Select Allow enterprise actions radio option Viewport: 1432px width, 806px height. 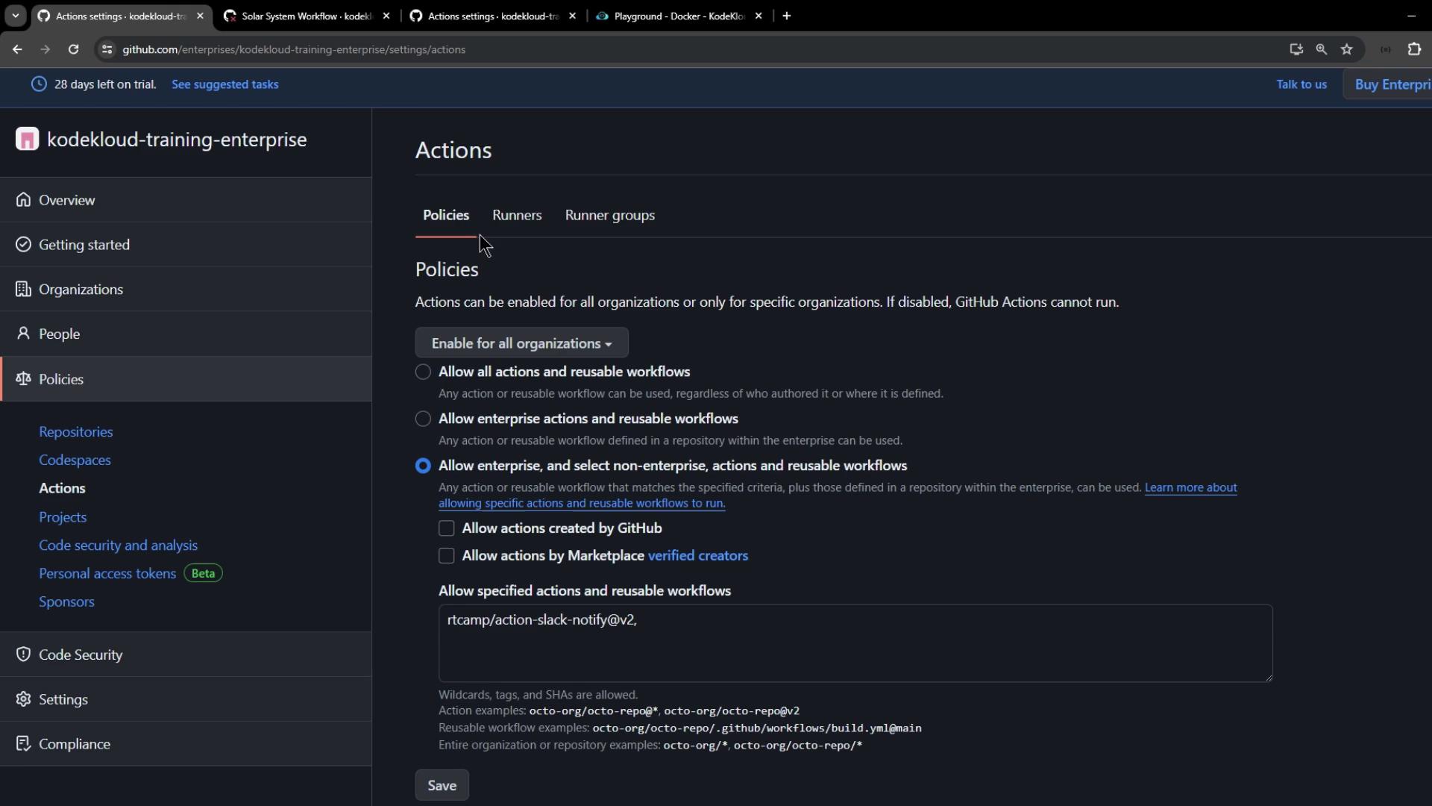pos(423,419)
